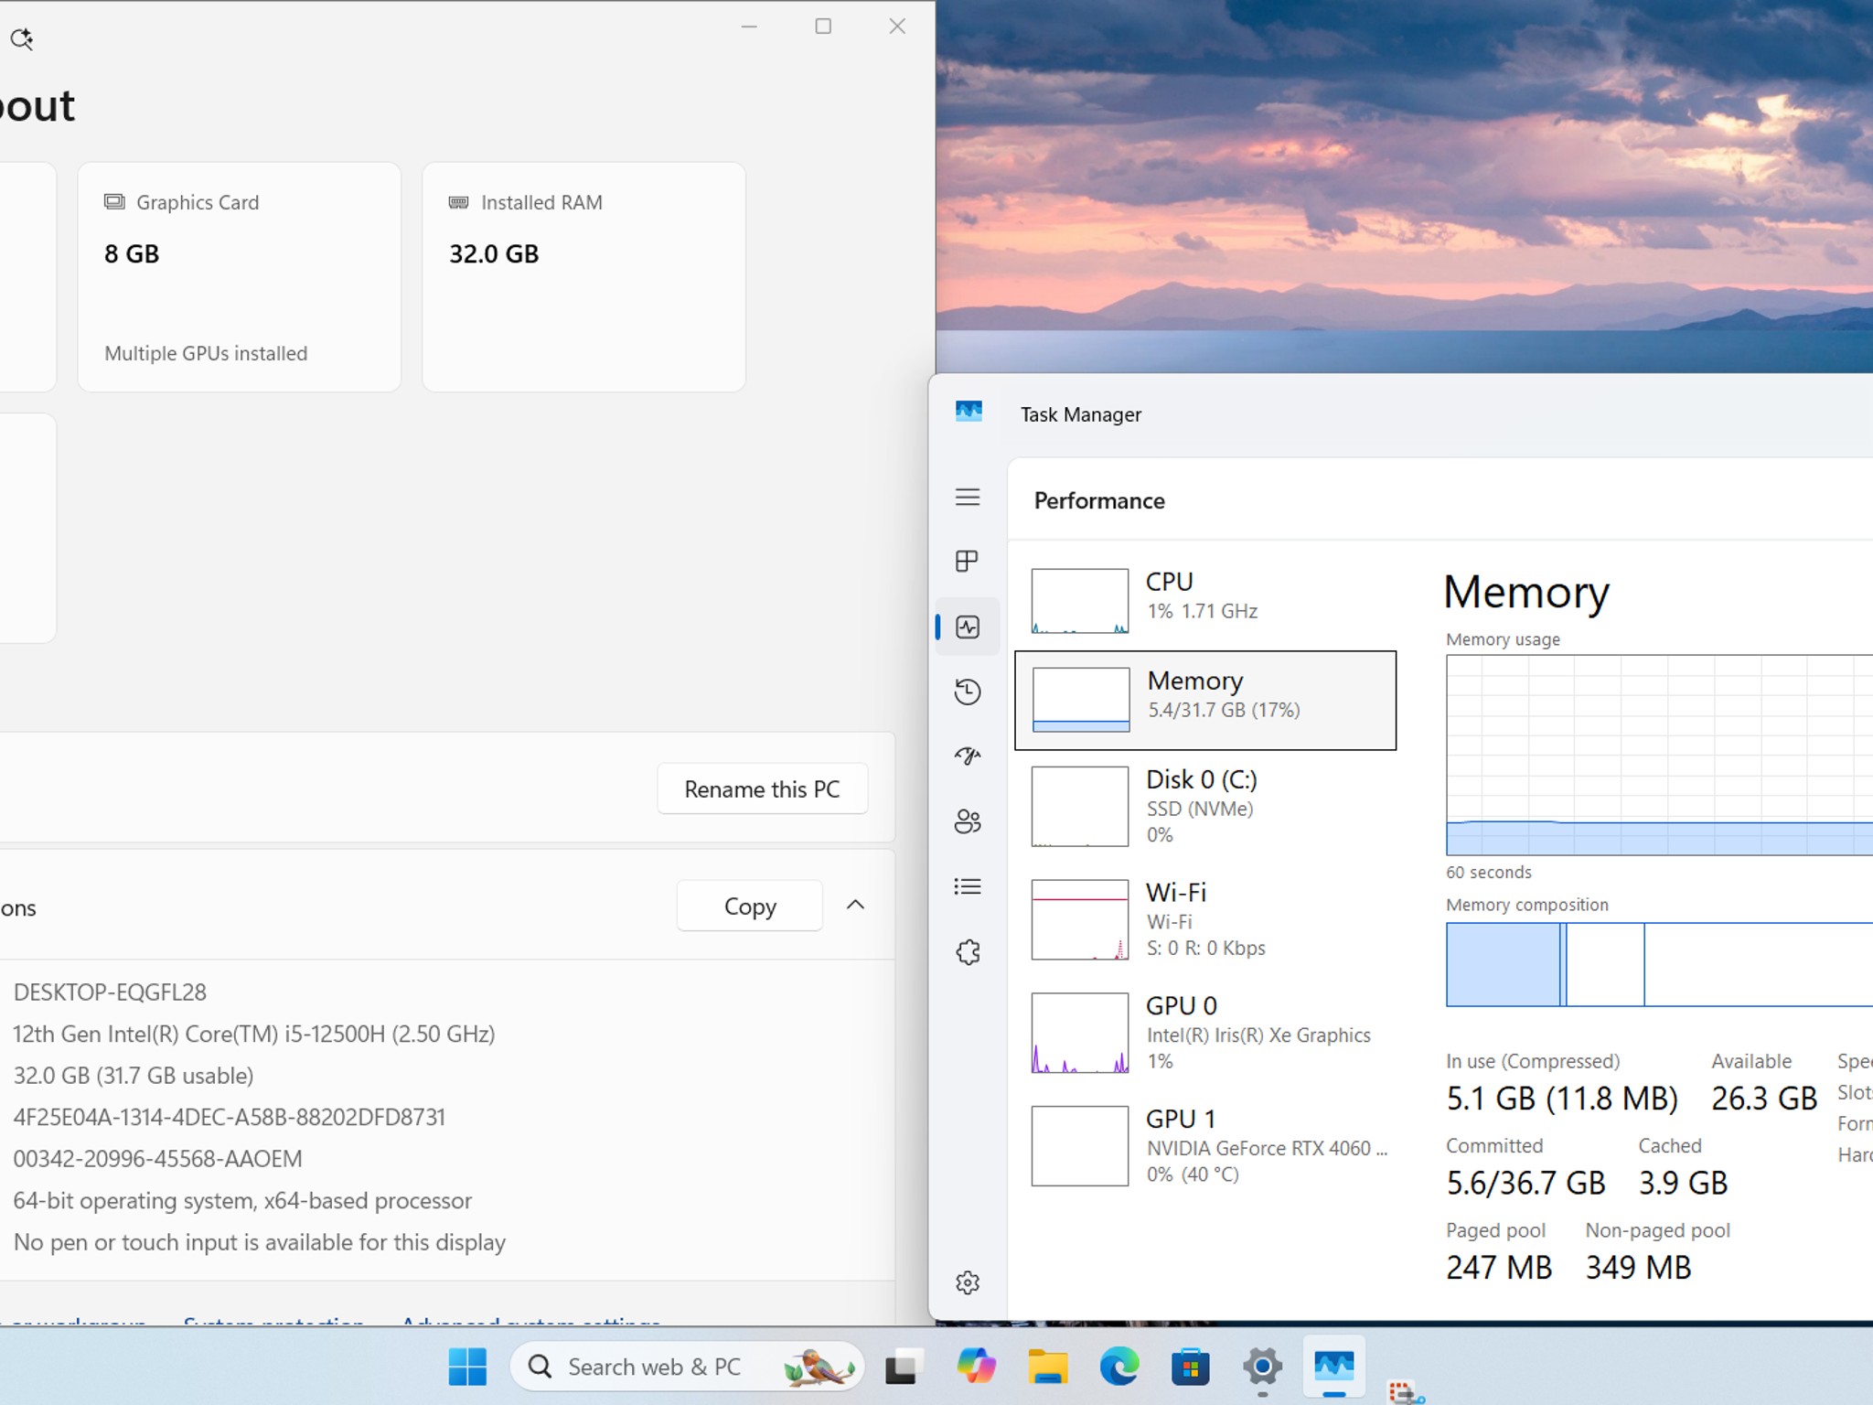The height and width of the screenshot is (1405, 1873).
Task: Select Disk 0 (C:) performance item
Action: 1205,806
